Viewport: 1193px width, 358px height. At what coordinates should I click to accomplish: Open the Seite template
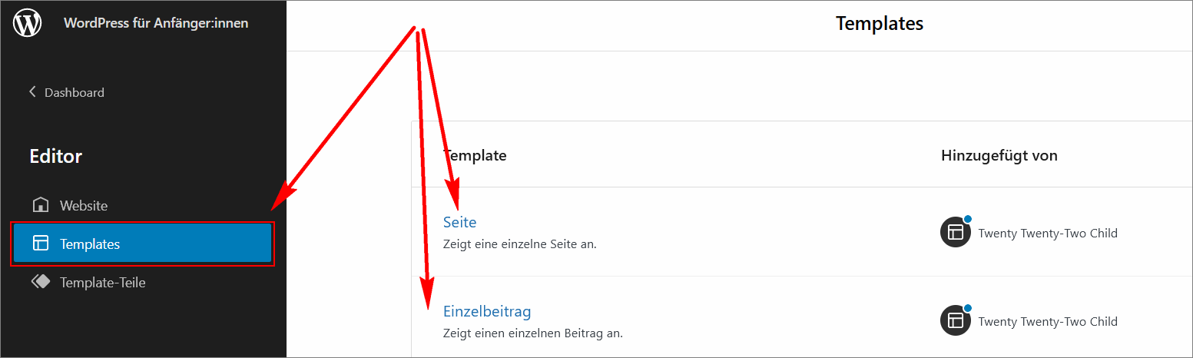point(460,222)
